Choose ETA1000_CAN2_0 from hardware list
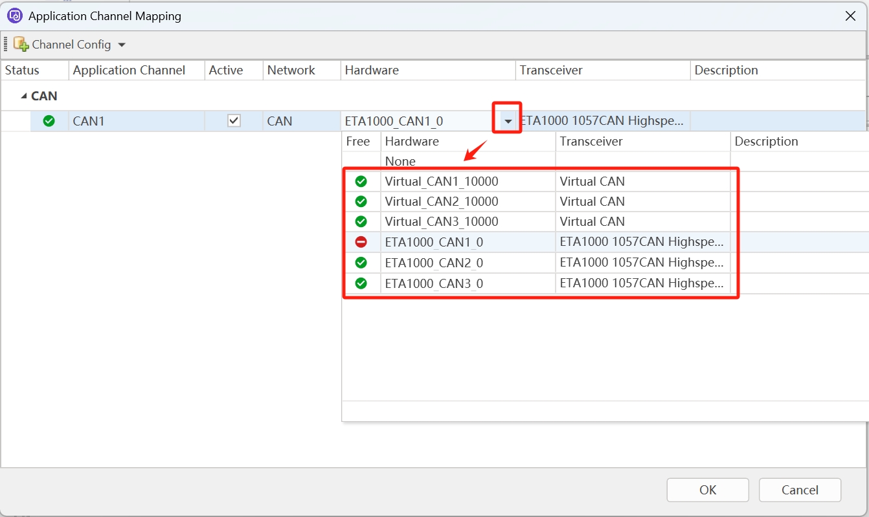This screenshot has height=517, width=869. click(434, 263)
